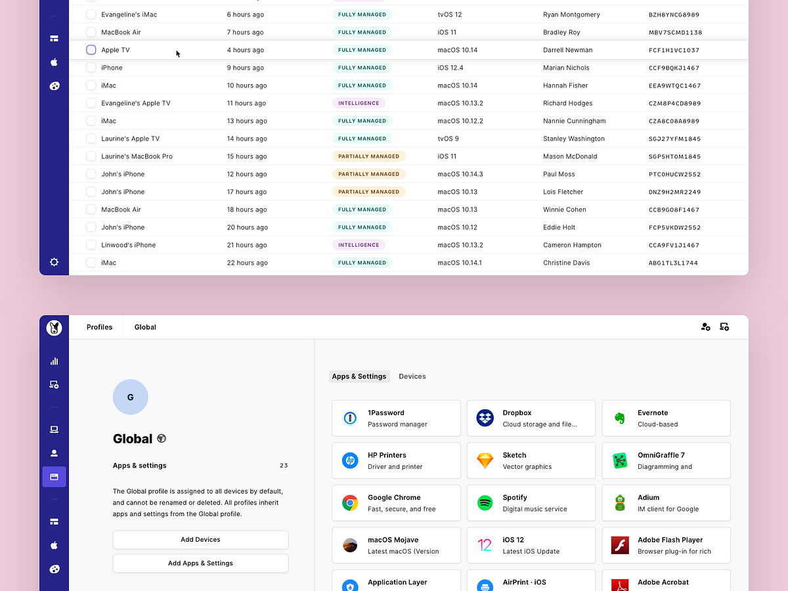
Task: Click the settings gear in the upper sidebar
Action: coord(54,261)
